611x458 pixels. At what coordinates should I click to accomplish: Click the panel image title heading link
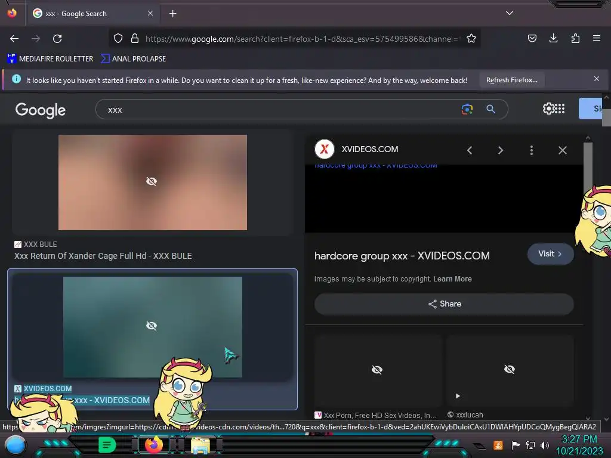click(x=402, y=256)
